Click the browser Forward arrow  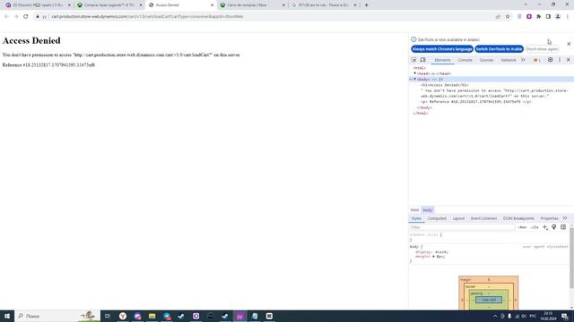pyautogui.click(x=16, y=16)
